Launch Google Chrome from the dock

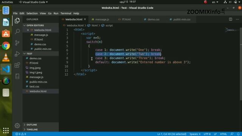[x=6, y=46]
